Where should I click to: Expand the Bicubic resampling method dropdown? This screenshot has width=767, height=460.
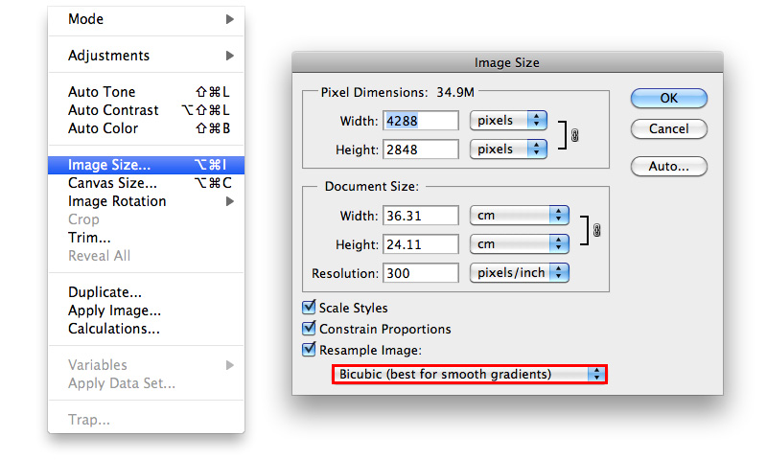pyautogui.click(x=470, y=374)
